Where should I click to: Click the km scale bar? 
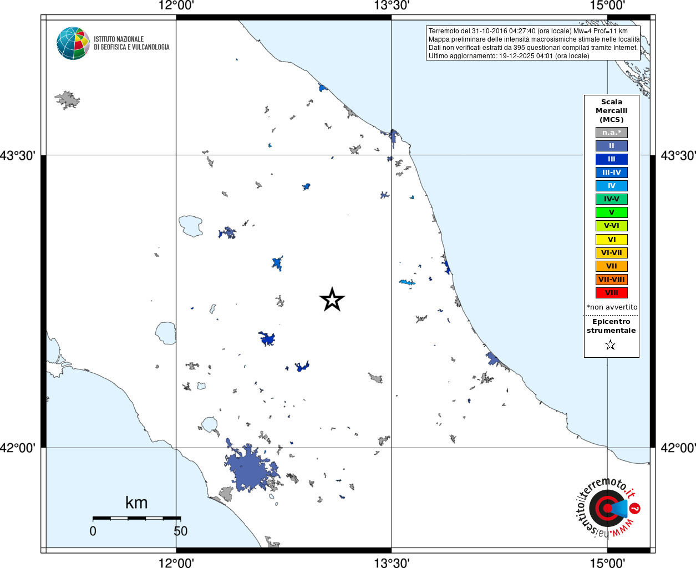pyautogui.click(x=136, y=518)
